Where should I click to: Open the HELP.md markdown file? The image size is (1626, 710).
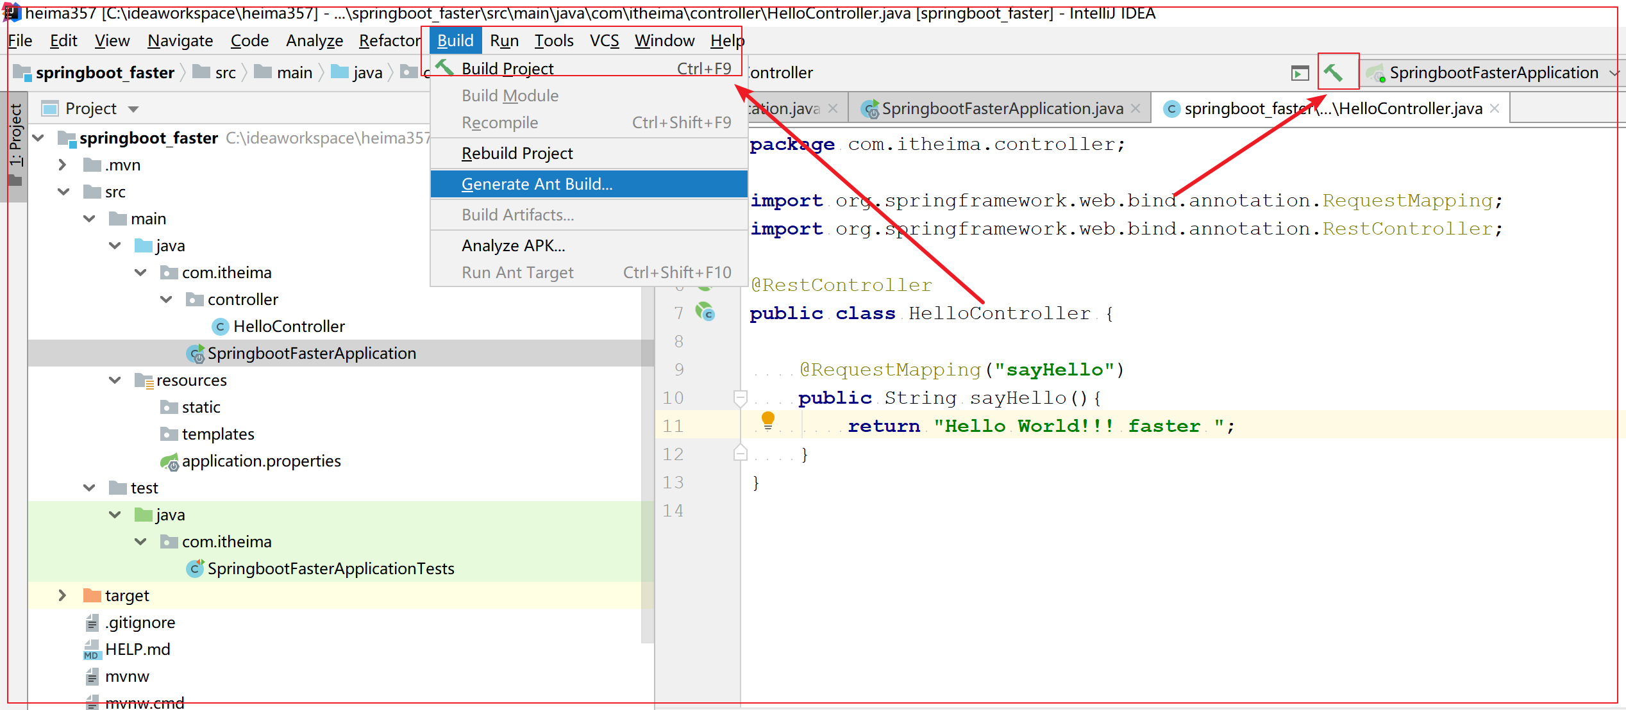137,650
